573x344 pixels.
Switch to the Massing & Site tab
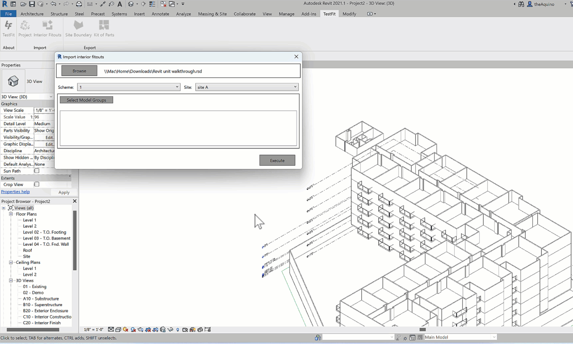point(212,14)
